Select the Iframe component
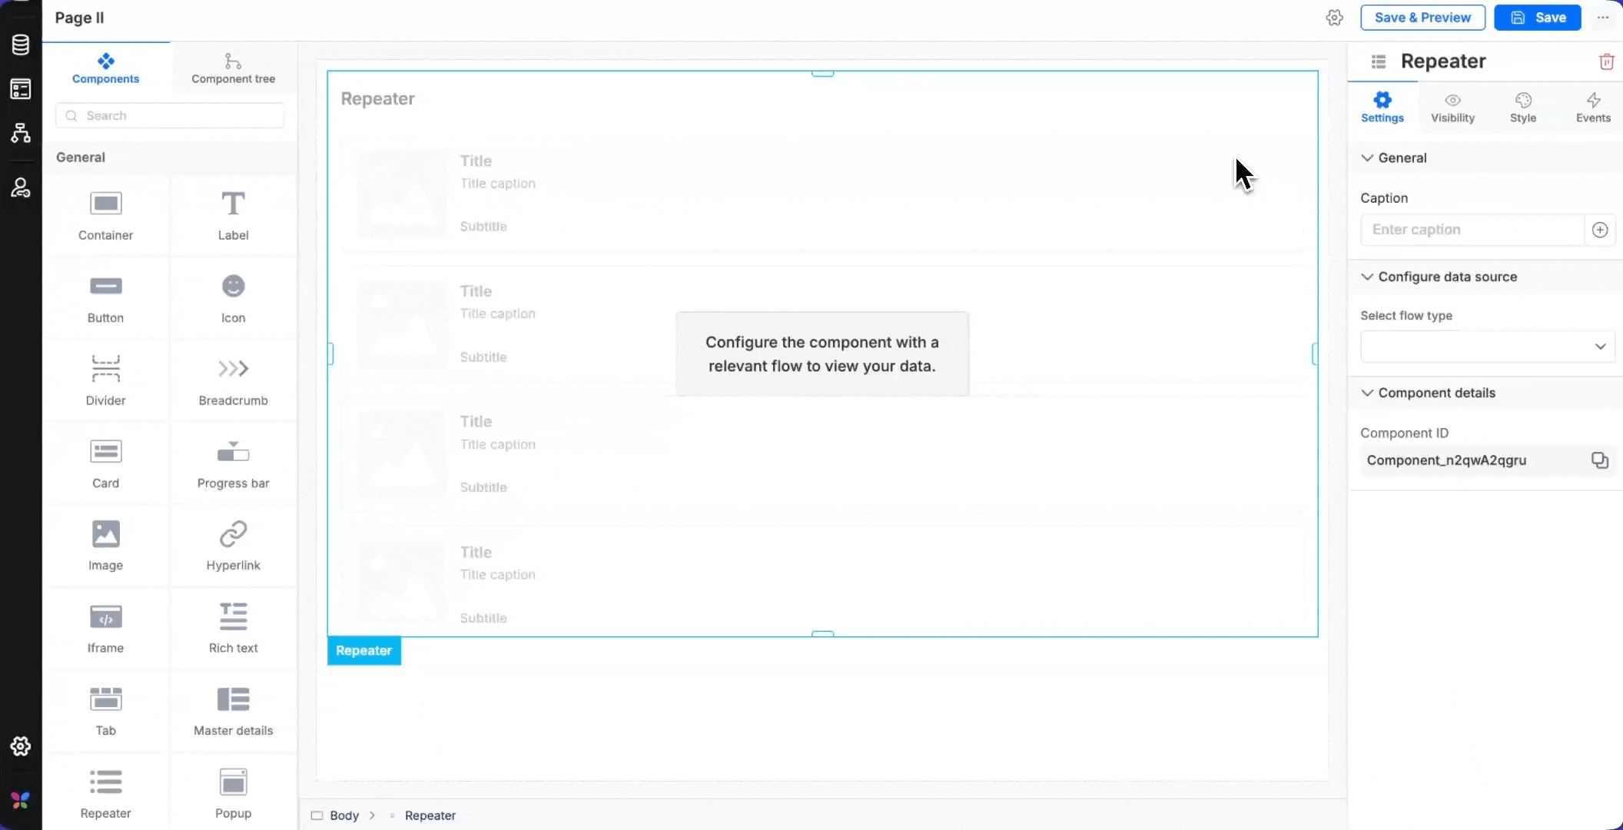 point(105,617)
